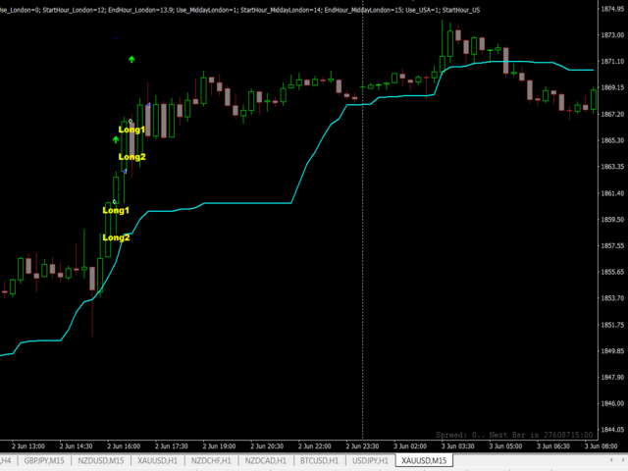Select the active XAUUSD,M15 chart tab
This screenshot has height=471, width=628.
click(424, 460)
